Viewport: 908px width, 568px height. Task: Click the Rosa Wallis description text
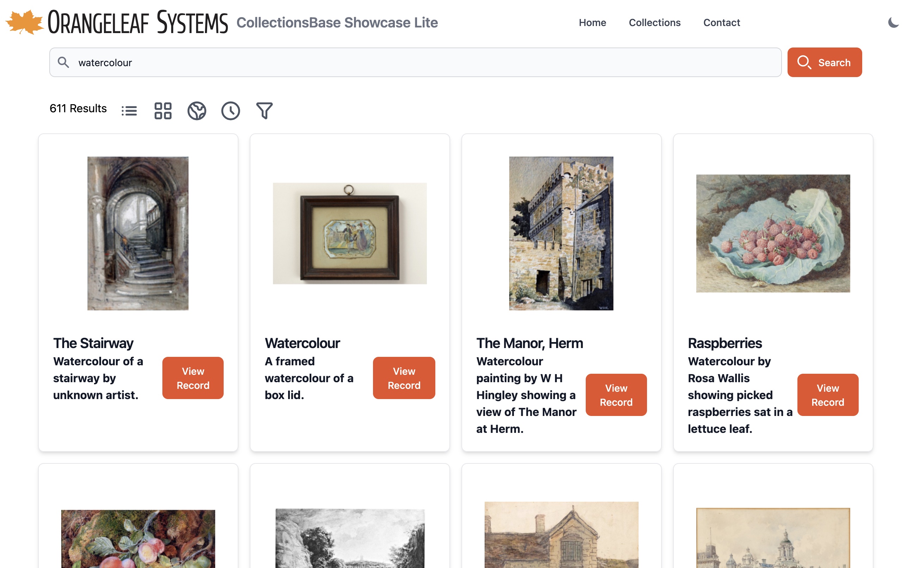click(740, 395)
